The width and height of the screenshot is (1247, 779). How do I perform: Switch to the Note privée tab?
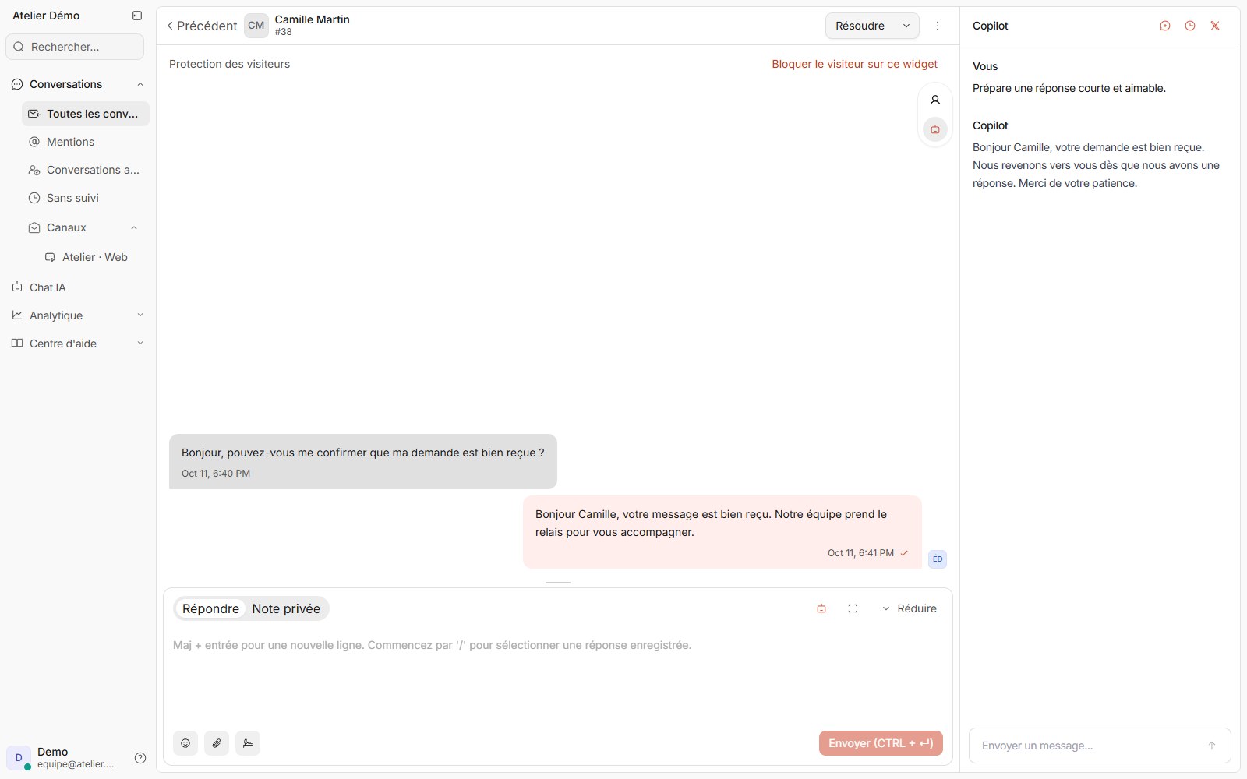tap(286, 608)
